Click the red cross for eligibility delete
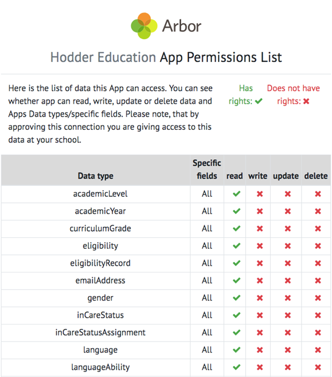The height and width of the screenshot is (377, 332). [318, 246]
